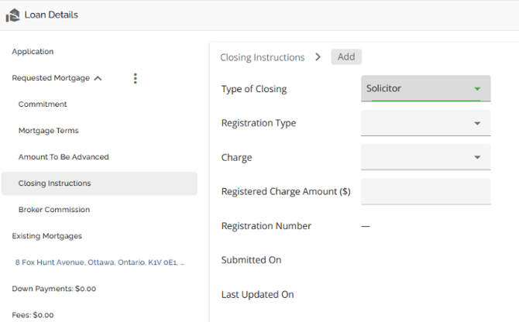Go to the Closing Instructions breadcrumb link

262,57
